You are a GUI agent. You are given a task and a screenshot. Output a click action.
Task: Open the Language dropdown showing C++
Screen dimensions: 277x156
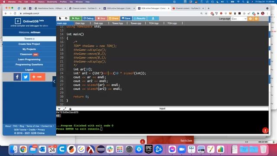pos(239,19)
